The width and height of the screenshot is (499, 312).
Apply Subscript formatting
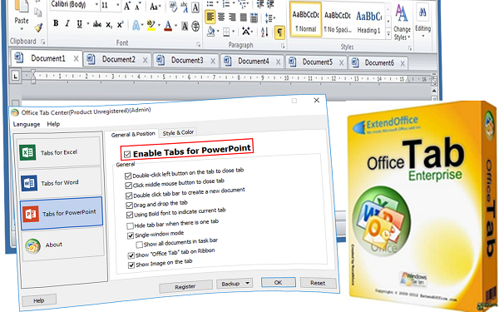point(109,25)
